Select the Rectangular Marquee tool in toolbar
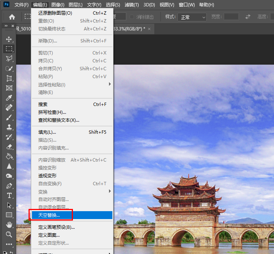This screenshot has width=274, height=254. (x=9, y=49)
